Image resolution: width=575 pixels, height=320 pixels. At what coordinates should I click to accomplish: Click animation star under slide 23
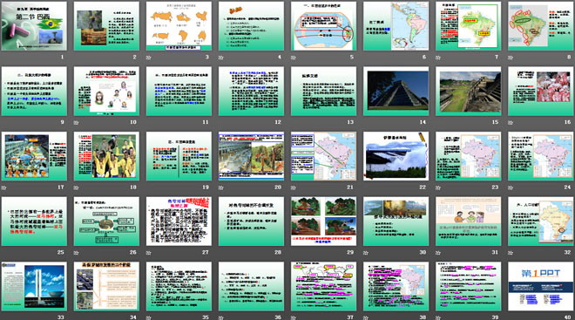click(438, 187)
